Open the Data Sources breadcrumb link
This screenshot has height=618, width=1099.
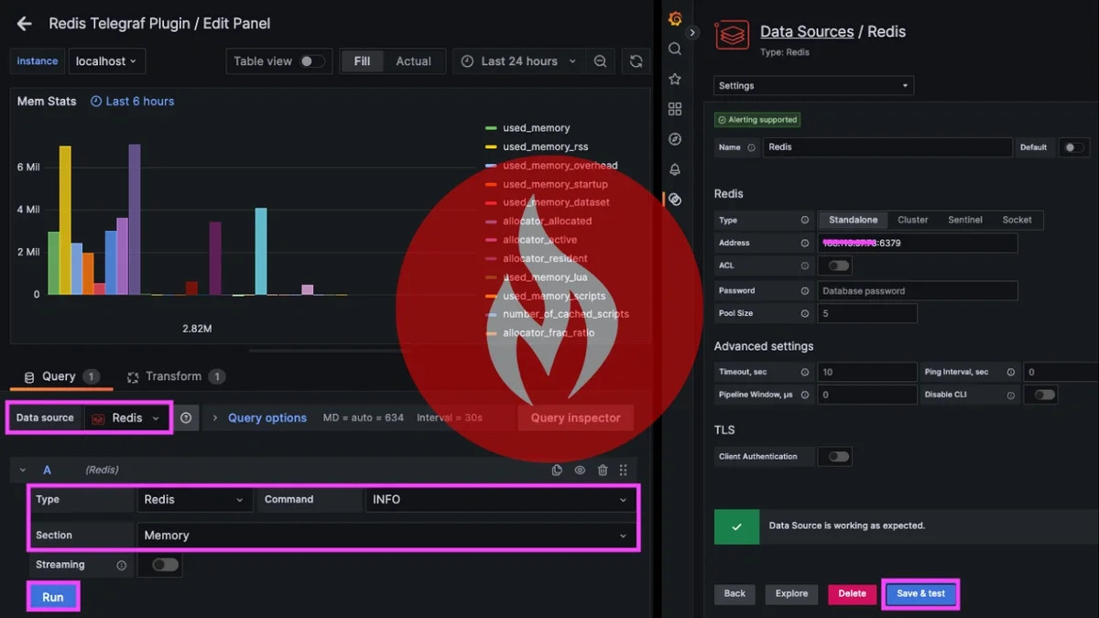pos(807,31)
